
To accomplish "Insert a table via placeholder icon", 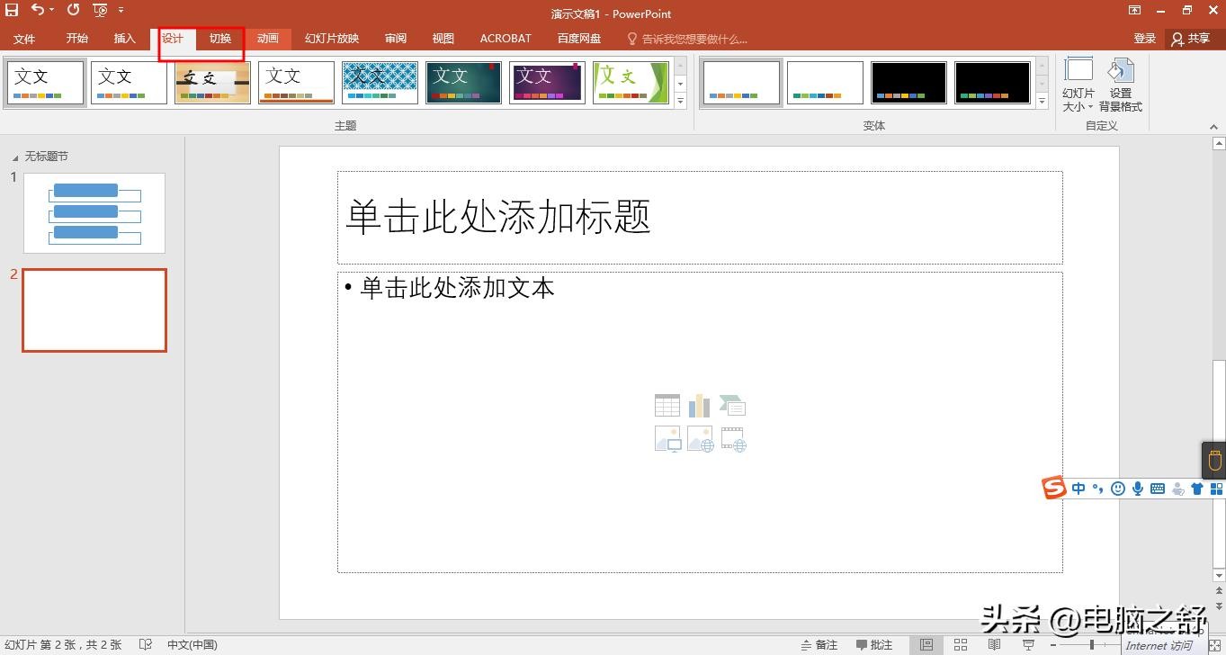I will point(667,406).
